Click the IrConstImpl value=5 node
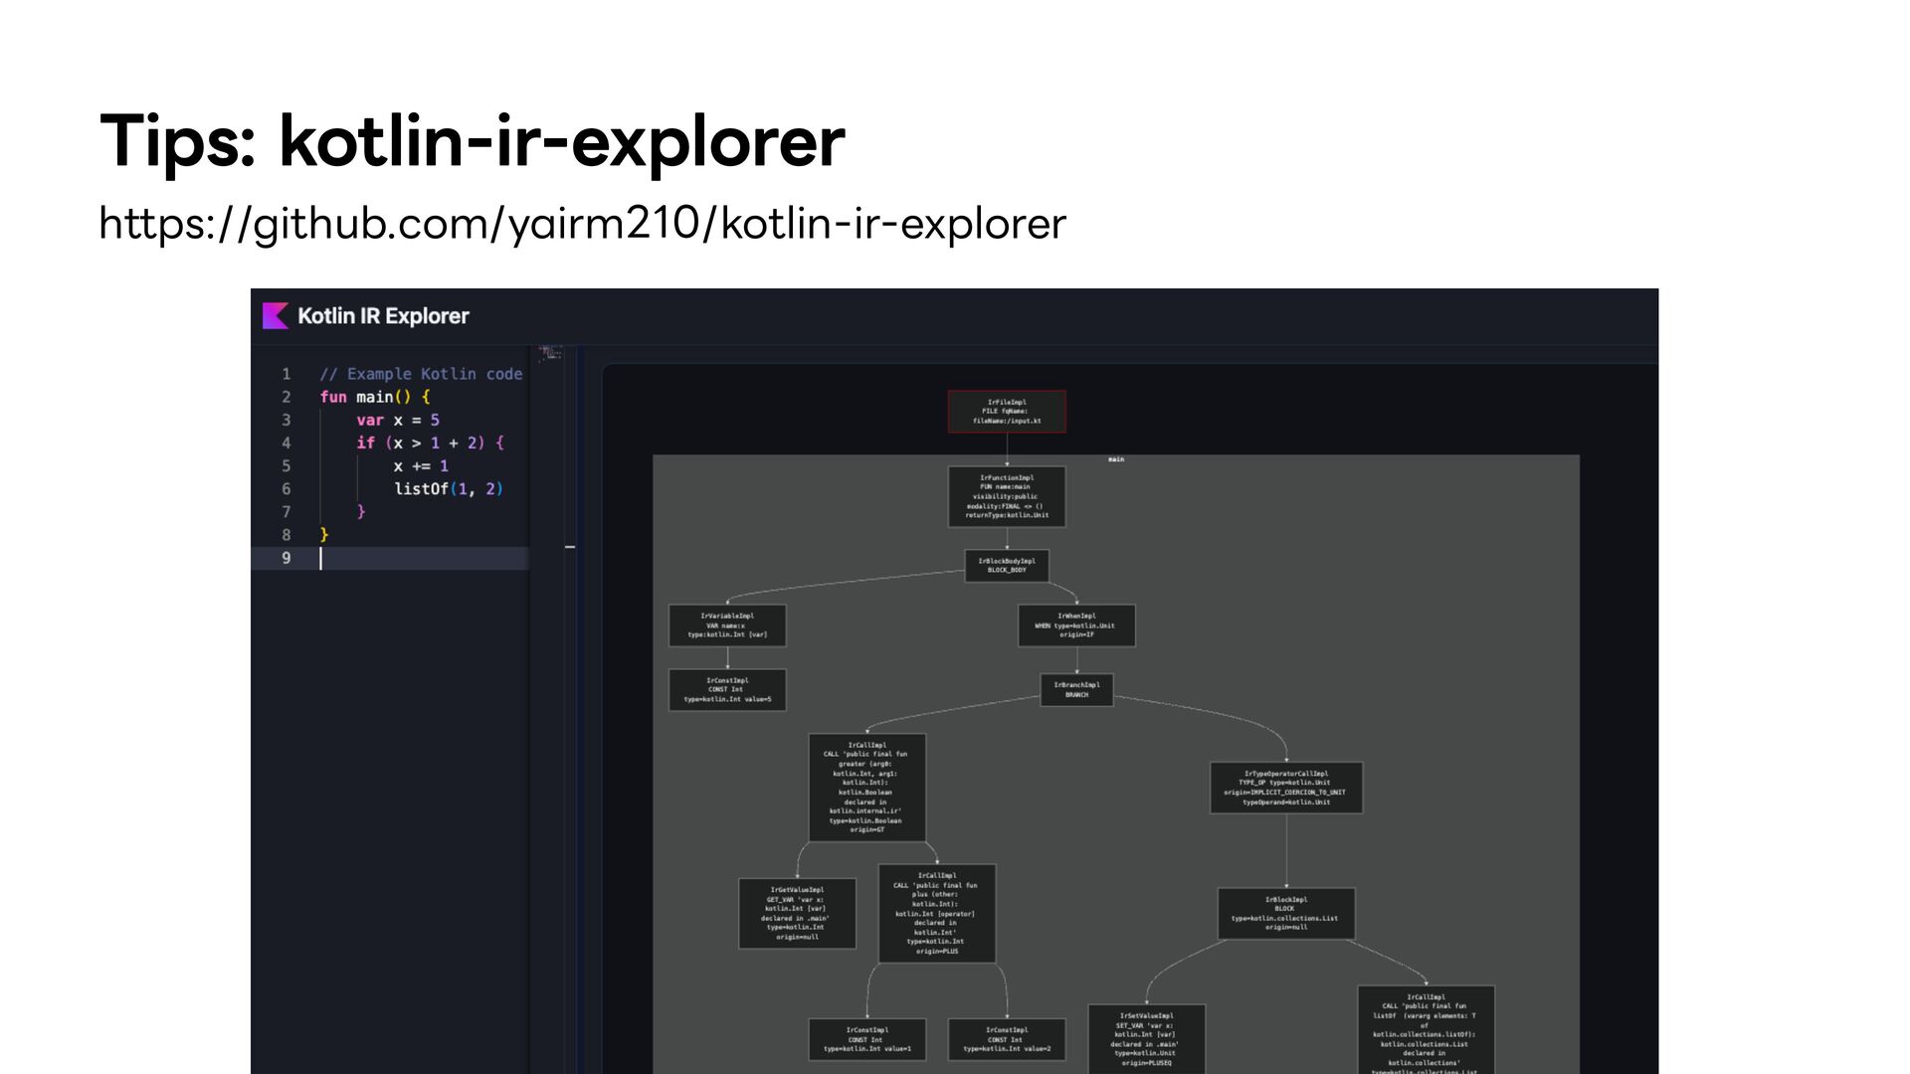The width and height of the screenshot is (1910, 1074). tap(727, 690)
